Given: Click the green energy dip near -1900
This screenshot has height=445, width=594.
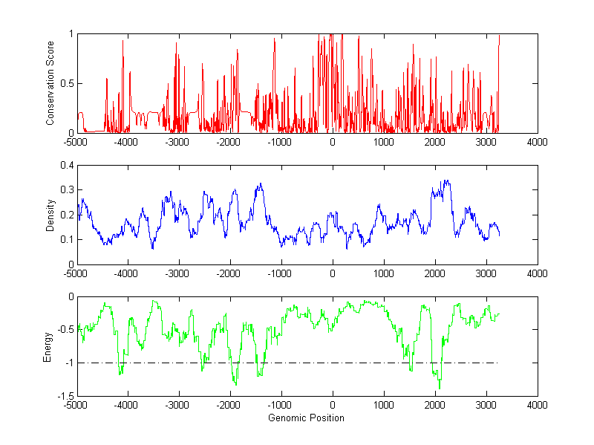Looking at the screenshot, I should tap(235, 383).
